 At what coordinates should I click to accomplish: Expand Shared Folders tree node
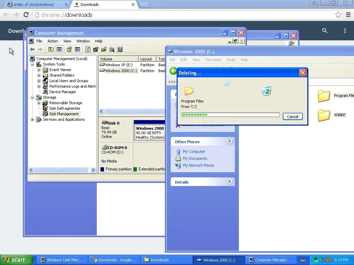click(39, 76)
